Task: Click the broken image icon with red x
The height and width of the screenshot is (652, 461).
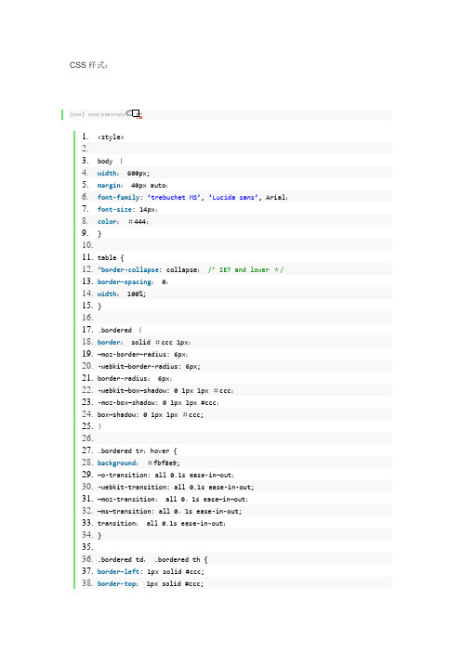Action: point(138,114)
